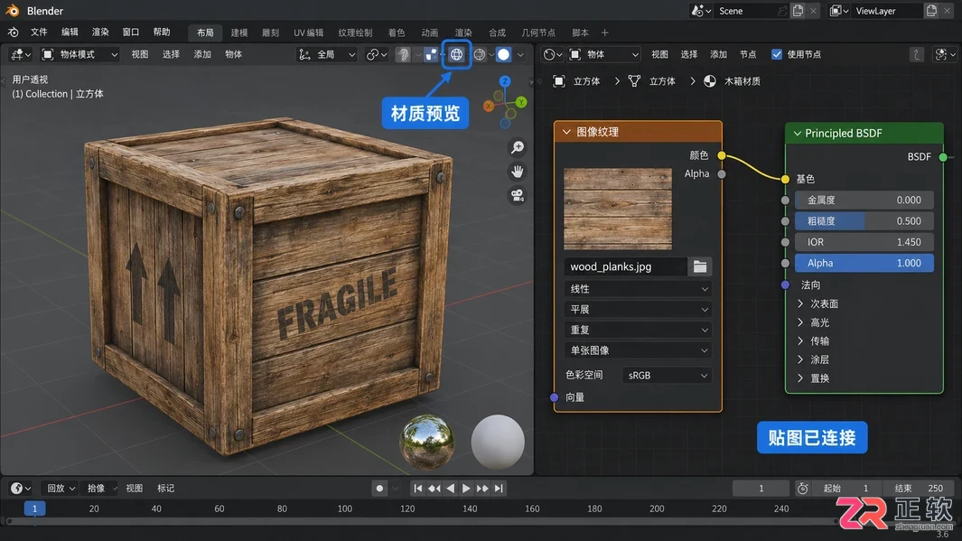Click the node tree parent arrow icon

click(917, 54)
